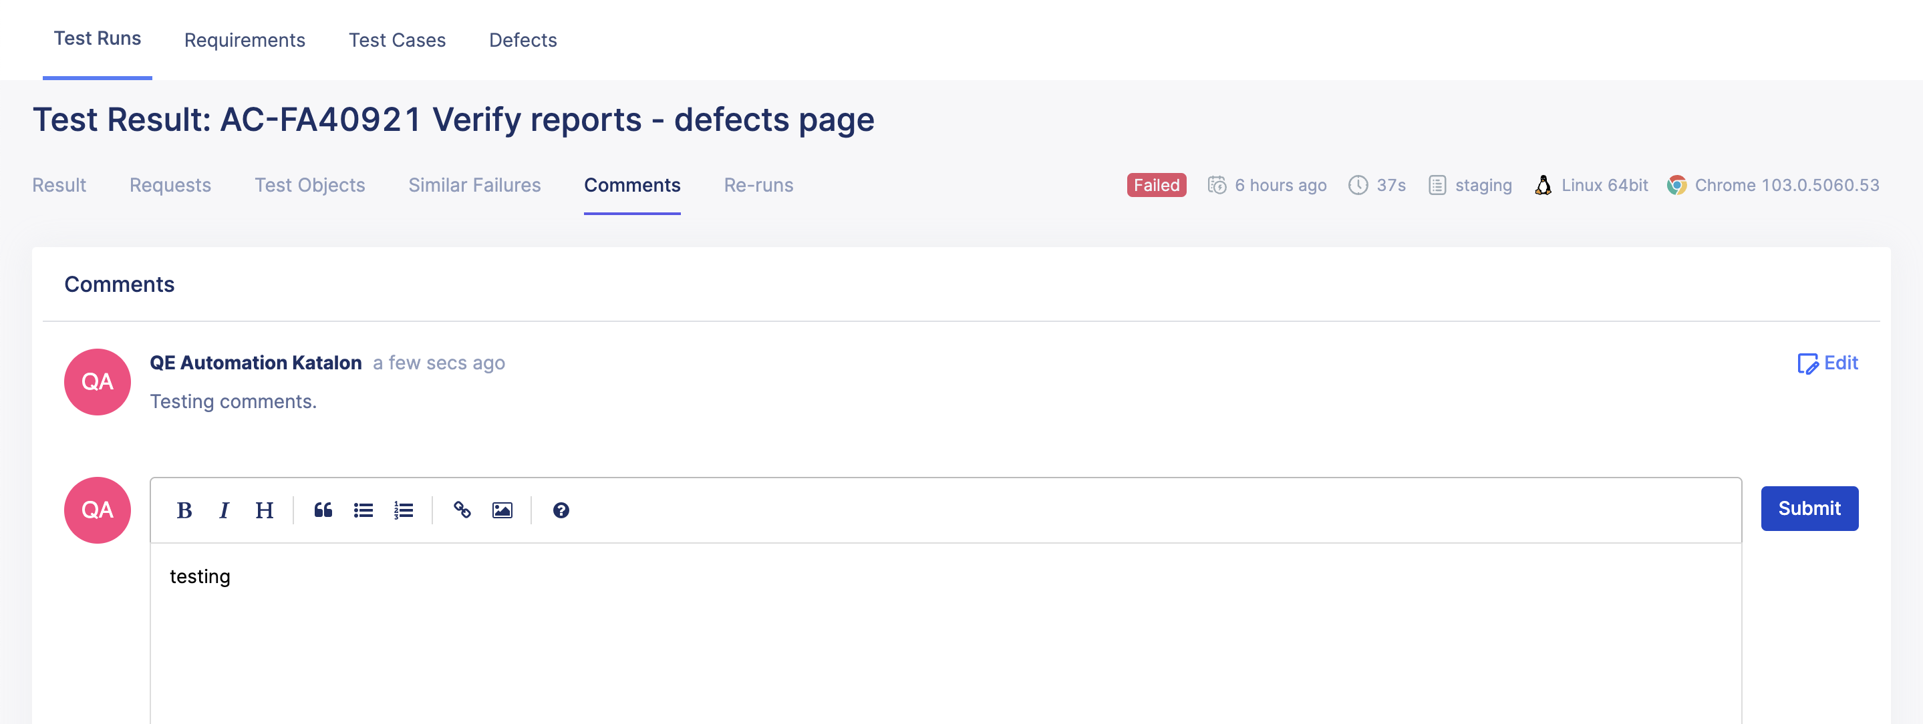
Task: Open the Defects navigation item
Action: [x=523, y=40]
